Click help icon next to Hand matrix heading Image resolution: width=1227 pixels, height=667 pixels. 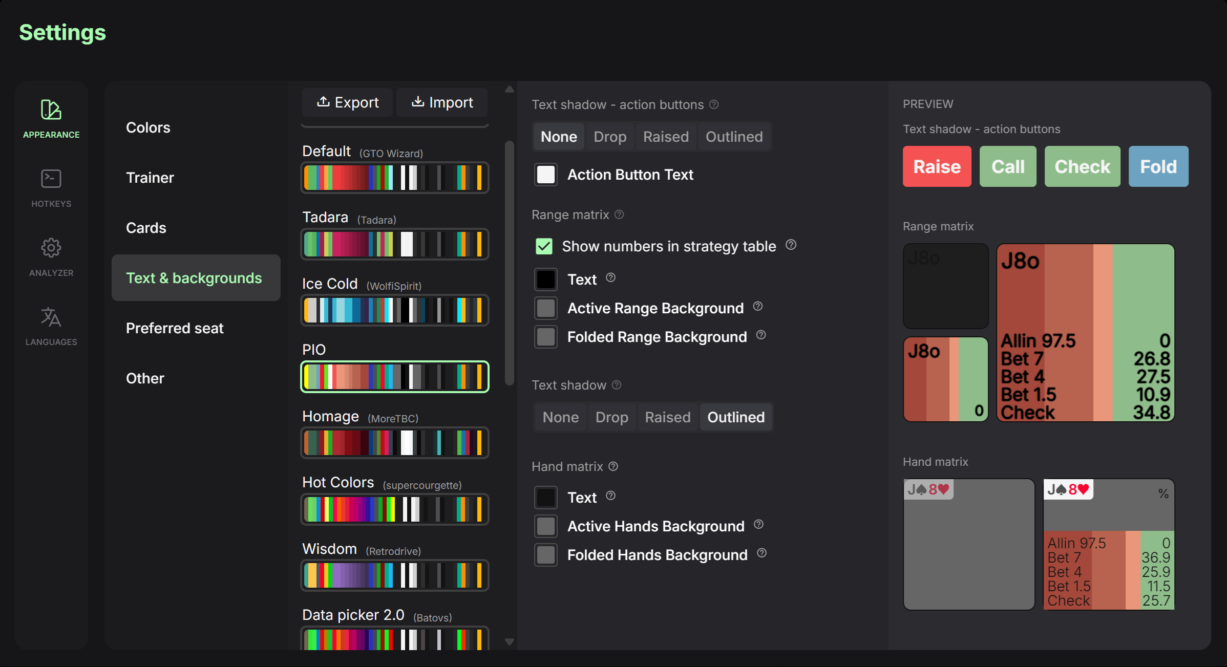click(613, 466)
